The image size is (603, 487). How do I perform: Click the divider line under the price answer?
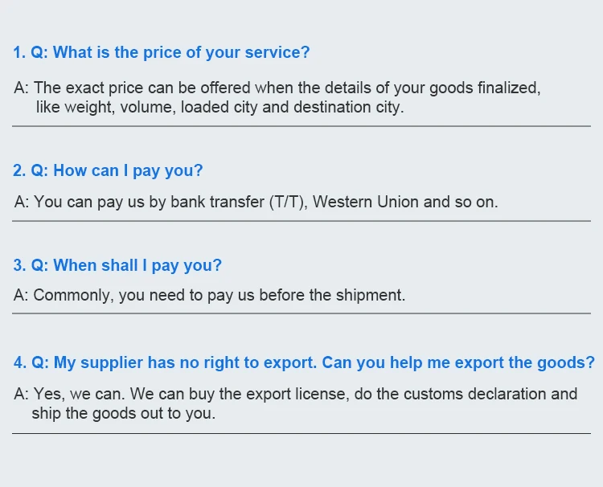(301, 126)
